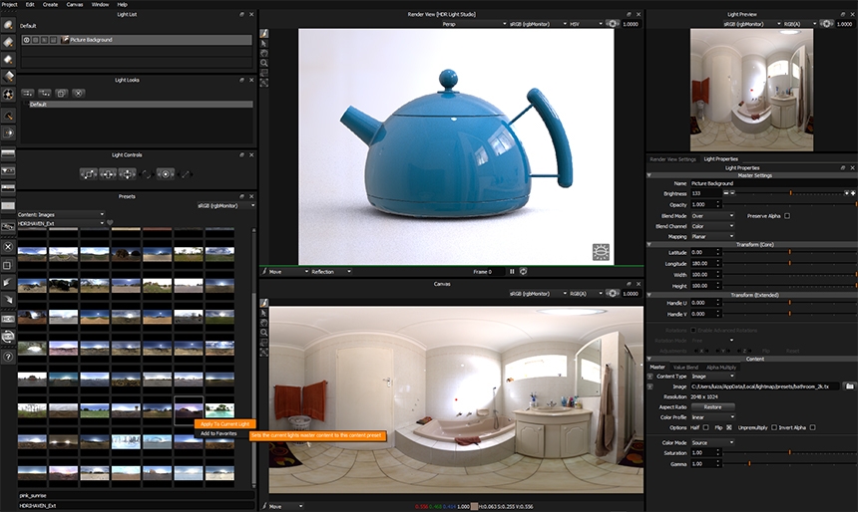Select the zoom magnifier tool in Render View
Viewport: 858px width, 512px height.
tap(264, 63)
